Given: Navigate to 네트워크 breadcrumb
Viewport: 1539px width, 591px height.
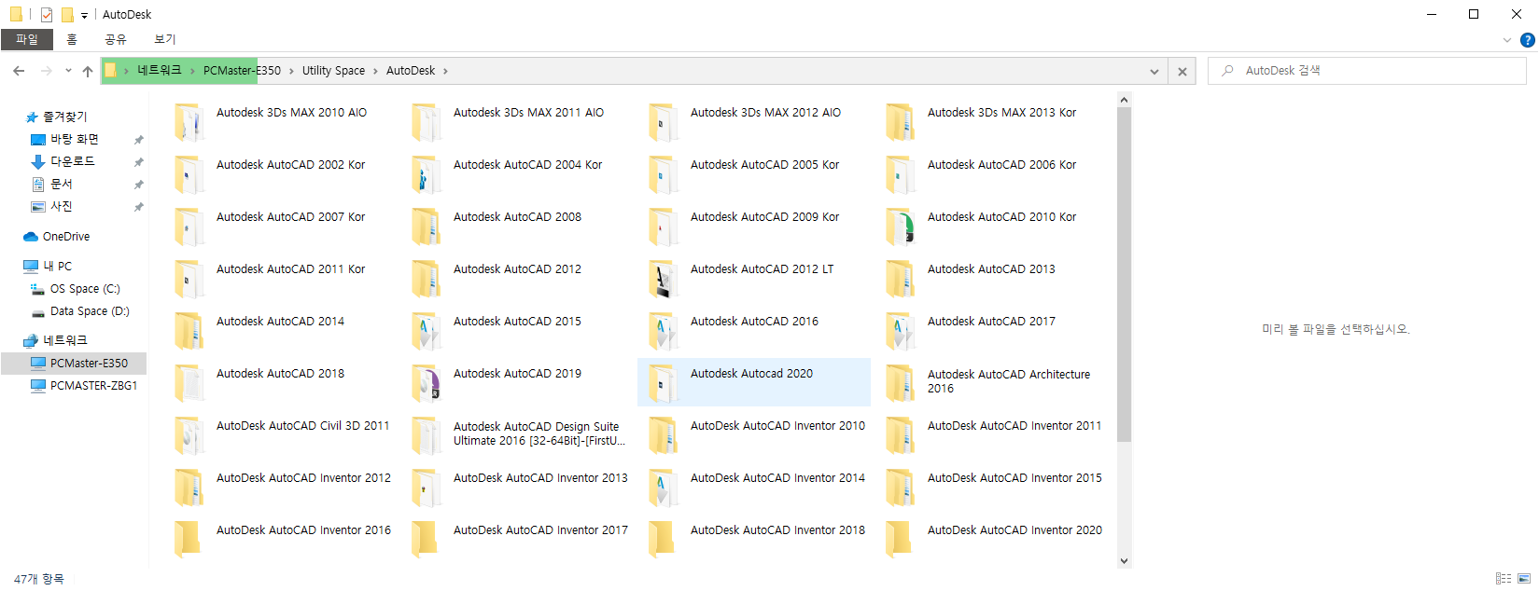Looking at the screenshot, I should [160, 71].
